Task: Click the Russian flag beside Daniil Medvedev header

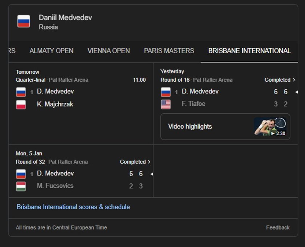Action: 24,21
